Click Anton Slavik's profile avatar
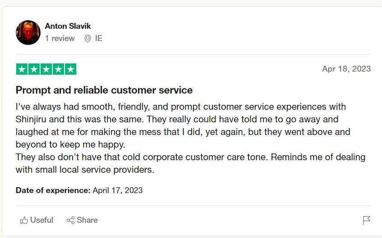 [x=28, y=32]
